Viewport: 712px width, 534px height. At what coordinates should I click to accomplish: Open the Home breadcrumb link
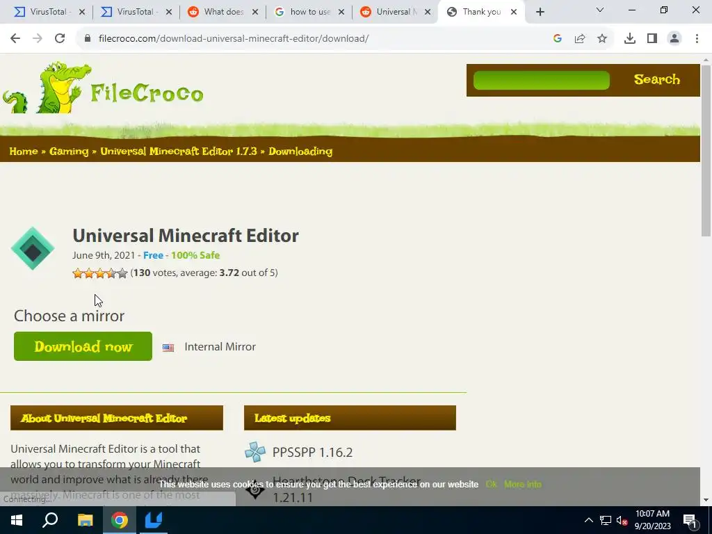point(24,151)
